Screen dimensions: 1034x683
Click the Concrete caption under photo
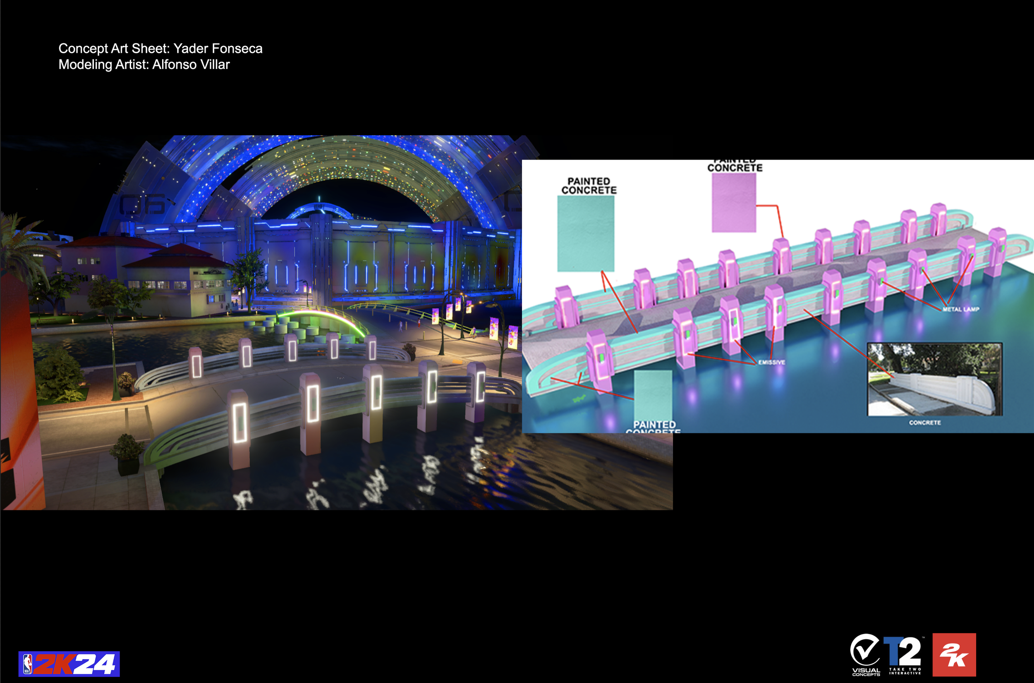tap(925, 423)
